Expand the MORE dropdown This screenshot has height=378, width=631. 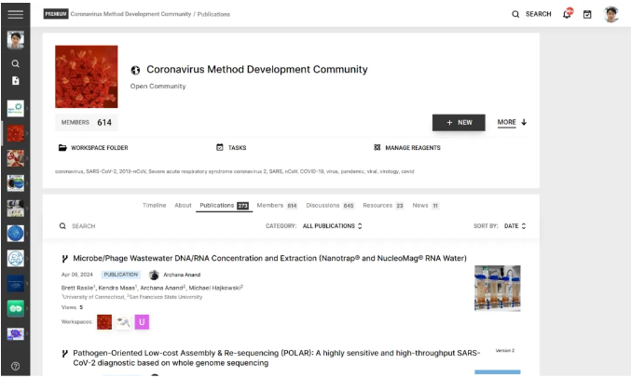click(512, 122)
